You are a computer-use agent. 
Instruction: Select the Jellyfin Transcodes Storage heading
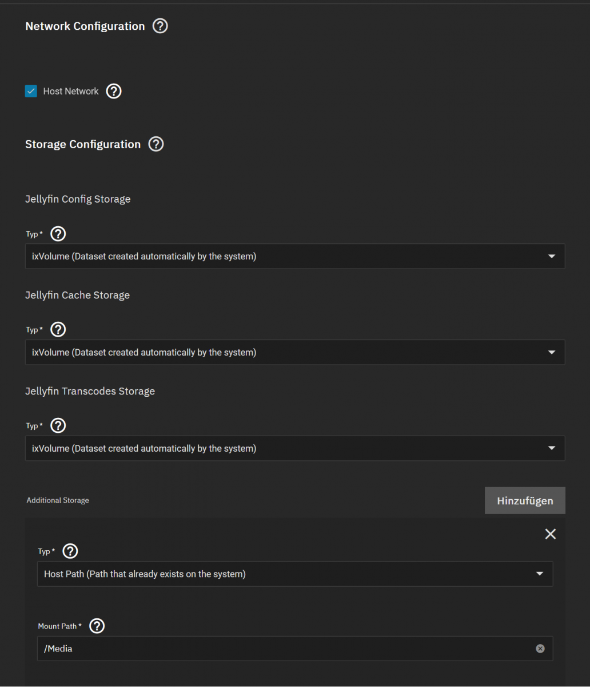90,392
